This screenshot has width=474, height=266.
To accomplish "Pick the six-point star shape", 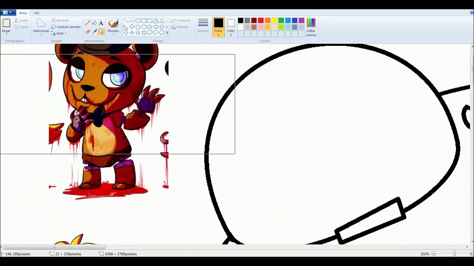I will click(x=144, y=33).
